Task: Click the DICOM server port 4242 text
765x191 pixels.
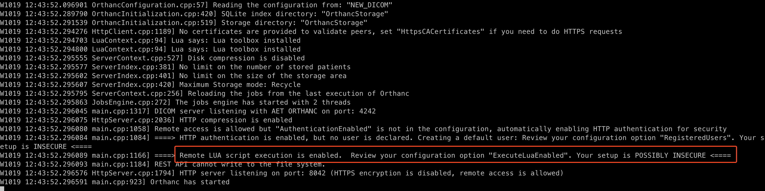Action: [367, 111]
